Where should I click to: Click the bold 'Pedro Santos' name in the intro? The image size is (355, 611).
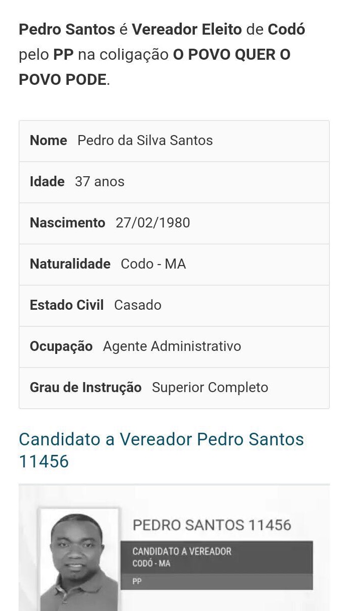pyautogui.click(x=67, y=30)
